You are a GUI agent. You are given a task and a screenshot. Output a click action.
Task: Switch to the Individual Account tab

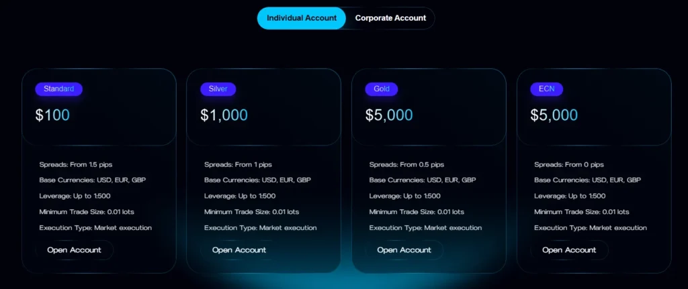[x=302, y=18]
